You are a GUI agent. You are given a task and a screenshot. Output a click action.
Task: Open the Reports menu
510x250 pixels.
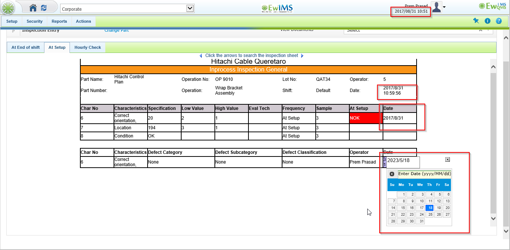point(59,21)
